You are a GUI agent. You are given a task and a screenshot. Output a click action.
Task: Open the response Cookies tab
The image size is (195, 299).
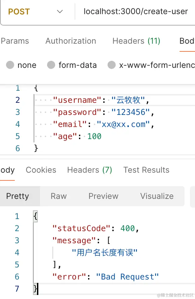click(41, 170)
